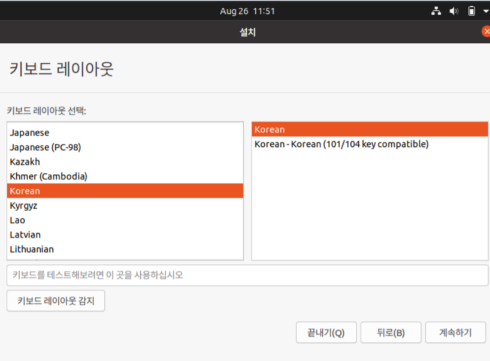Click the battery icon in top bar
The width and height of the screenshot is (490, 361).
tap(471, 11)
